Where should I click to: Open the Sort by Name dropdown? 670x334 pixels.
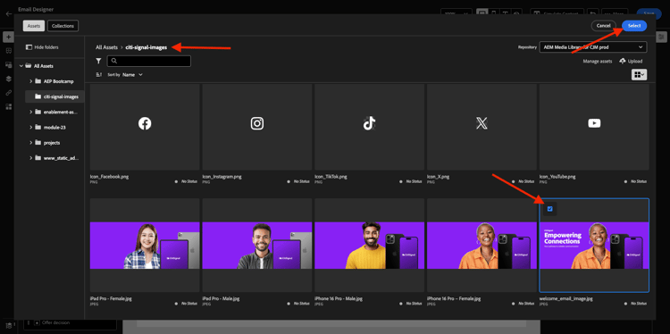pos(132,74)
